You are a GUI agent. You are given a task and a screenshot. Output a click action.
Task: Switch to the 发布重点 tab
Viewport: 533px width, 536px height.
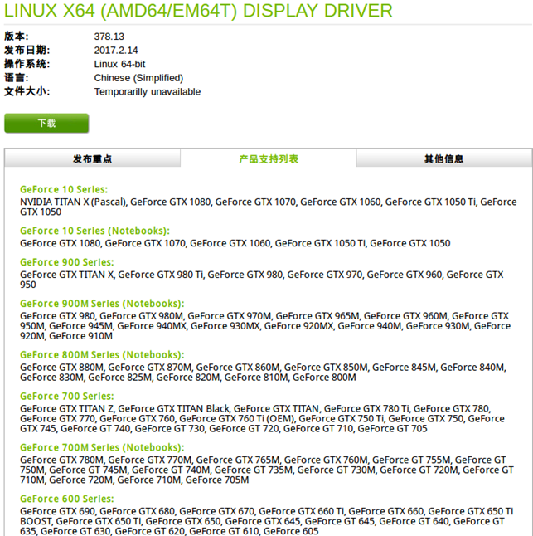93,158
